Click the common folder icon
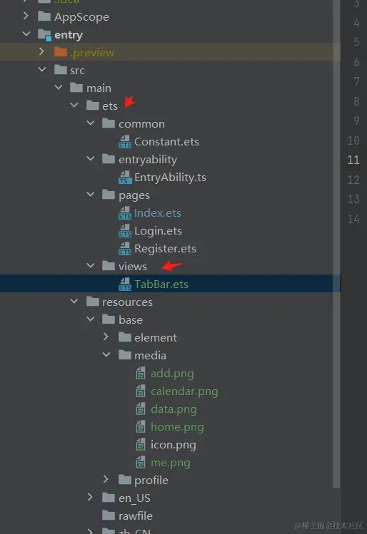 [109, 123]
